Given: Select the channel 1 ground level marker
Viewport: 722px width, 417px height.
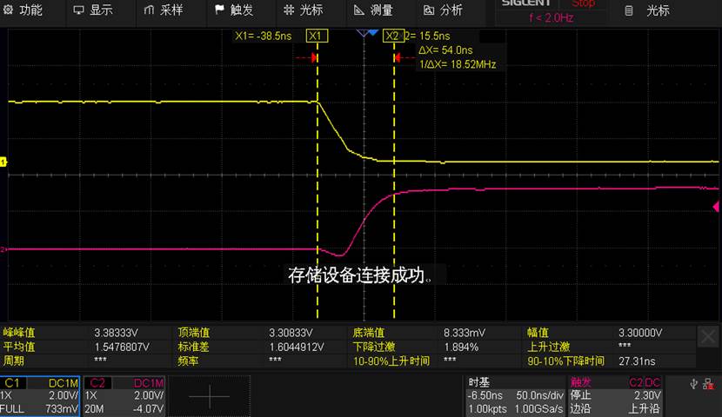Looking at the screenshot, I should (x=3, y=162).
